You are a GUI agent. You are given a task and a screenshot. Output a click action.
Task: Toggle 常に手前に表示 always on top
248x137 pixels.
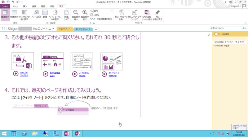click(x=157, y=15)
